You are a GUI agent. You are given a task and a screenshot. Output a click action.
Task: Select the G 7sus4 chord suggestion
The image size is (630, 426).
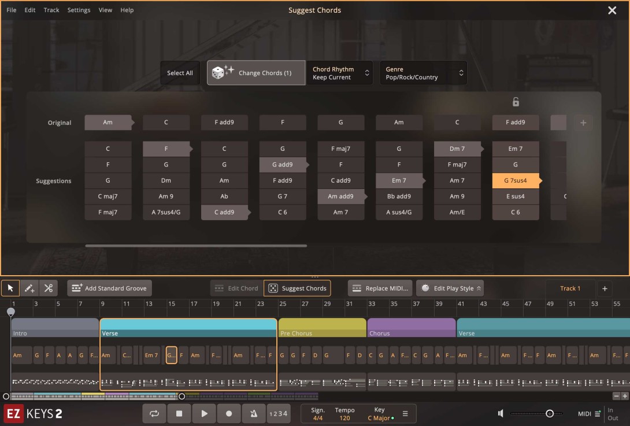point(515,180)
